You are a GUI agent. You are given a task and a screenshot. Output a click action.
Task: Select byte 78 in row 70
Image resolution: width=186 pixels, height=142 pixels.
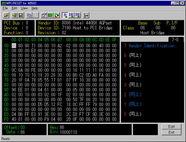[x=34, y=80]
